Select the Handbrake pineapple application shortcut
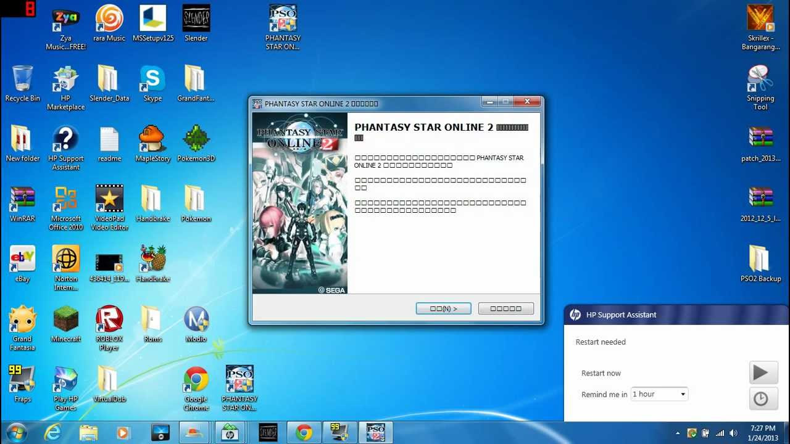This screenshot has width=790, height=444. 152,264
